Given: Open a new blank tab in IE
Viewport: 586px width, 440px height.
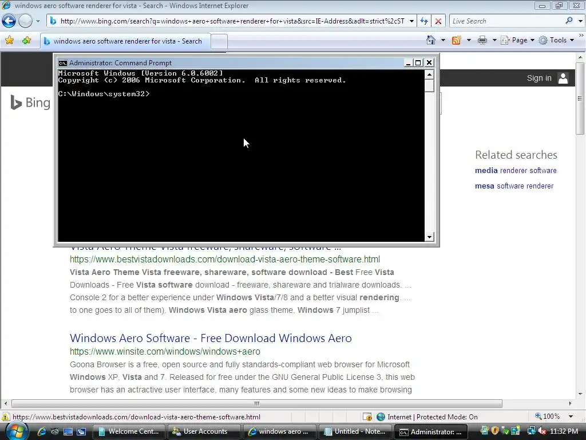Looking at the screenshot, I should pos(219,41).
